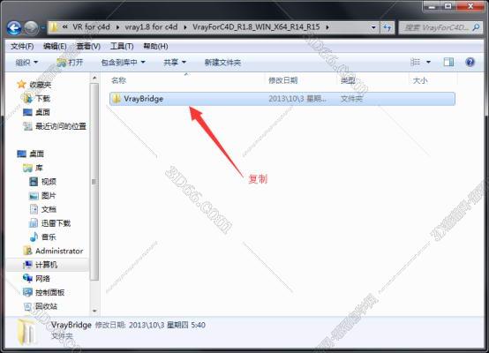Click the navigation pane scroll-up arrow
Image resolution: width=489 pixels, height=353 pixels.
tap(94, 78)
